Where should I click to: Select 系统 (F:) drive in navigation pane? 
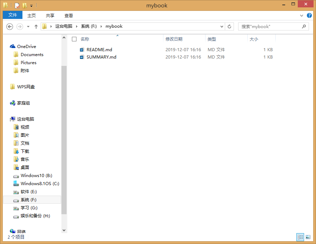[32, 200]
